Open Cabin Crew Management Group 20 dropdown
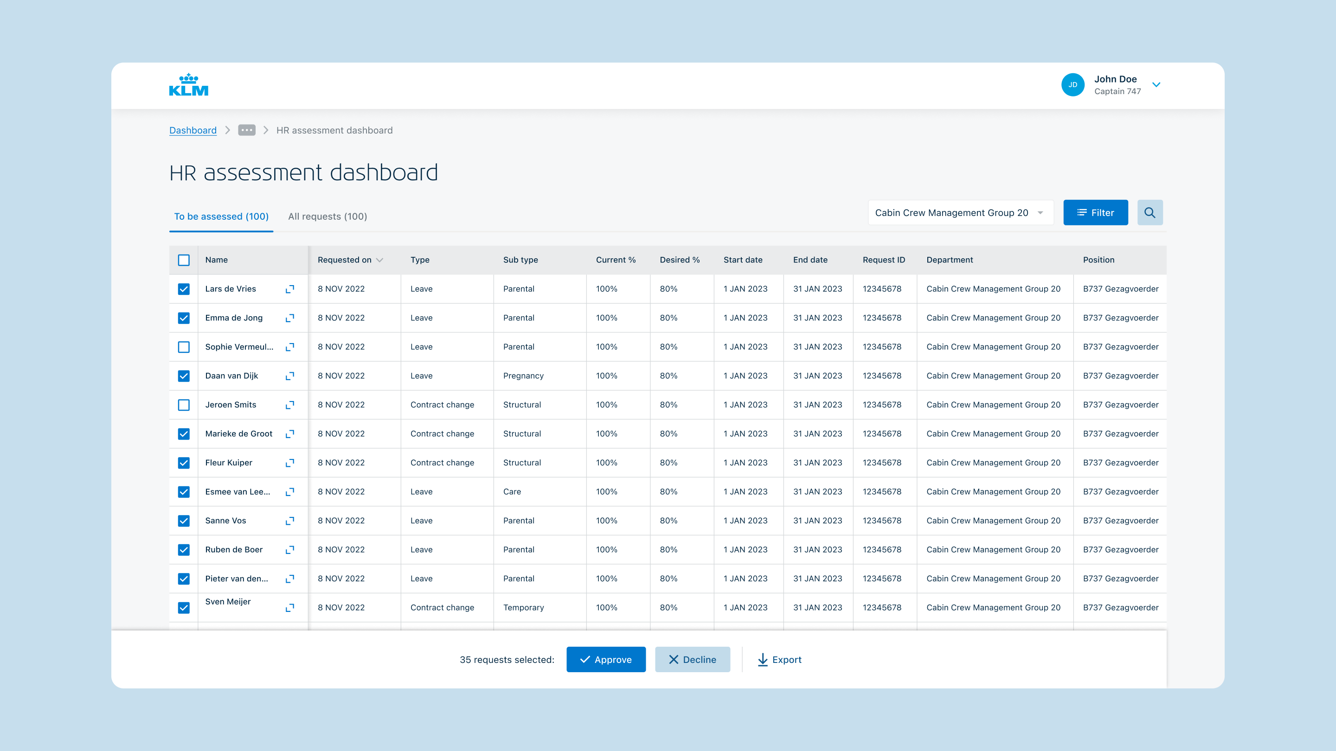This screenshot has height=751, width=1336. click(960, 212)
